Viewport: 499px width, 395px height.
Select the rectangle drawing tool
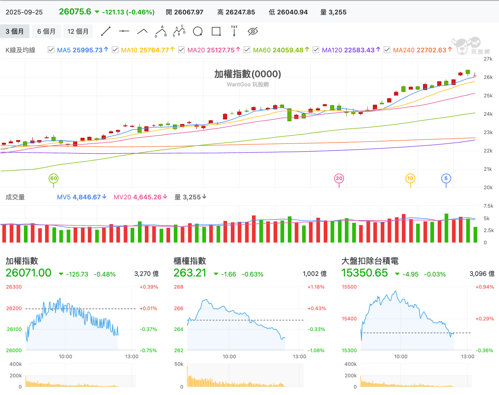point(216,31)
